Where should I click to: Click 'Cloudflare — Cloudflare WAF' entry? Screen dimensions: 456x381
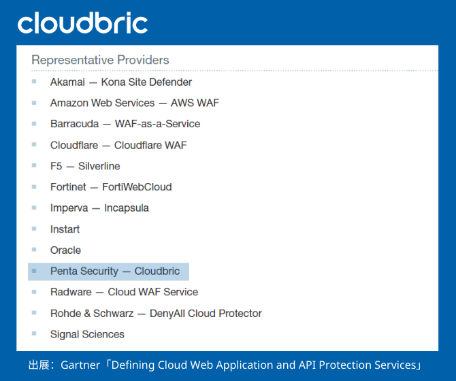pyautogui.click(x=118, y=145)
